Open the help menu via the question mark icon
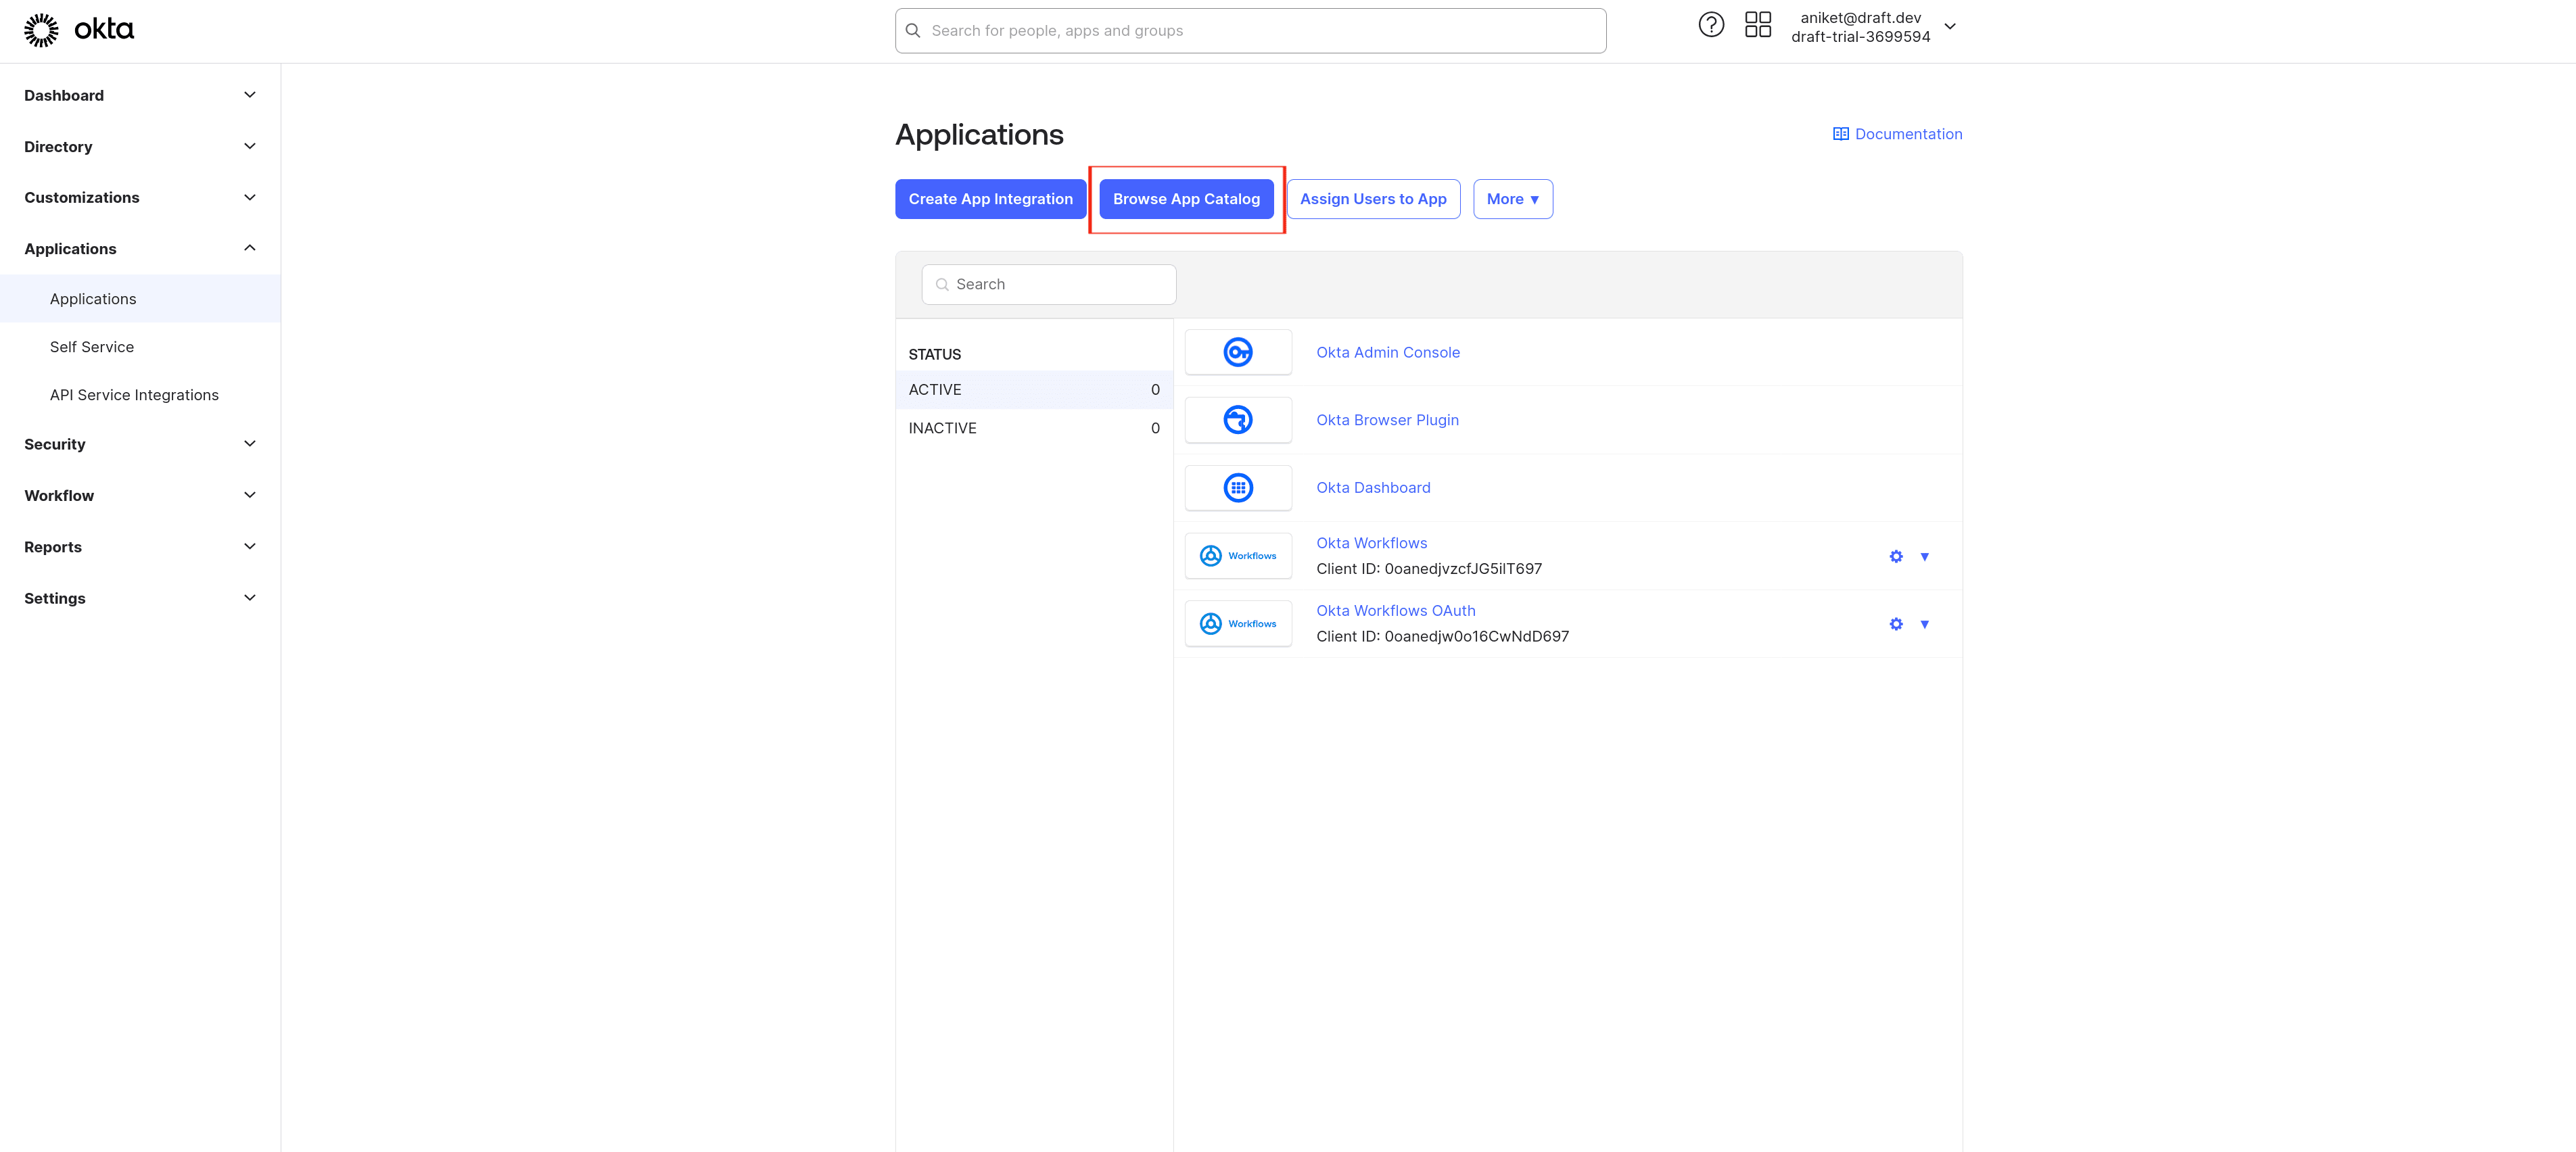The image size is (2576, 1152). [1711, 24]
